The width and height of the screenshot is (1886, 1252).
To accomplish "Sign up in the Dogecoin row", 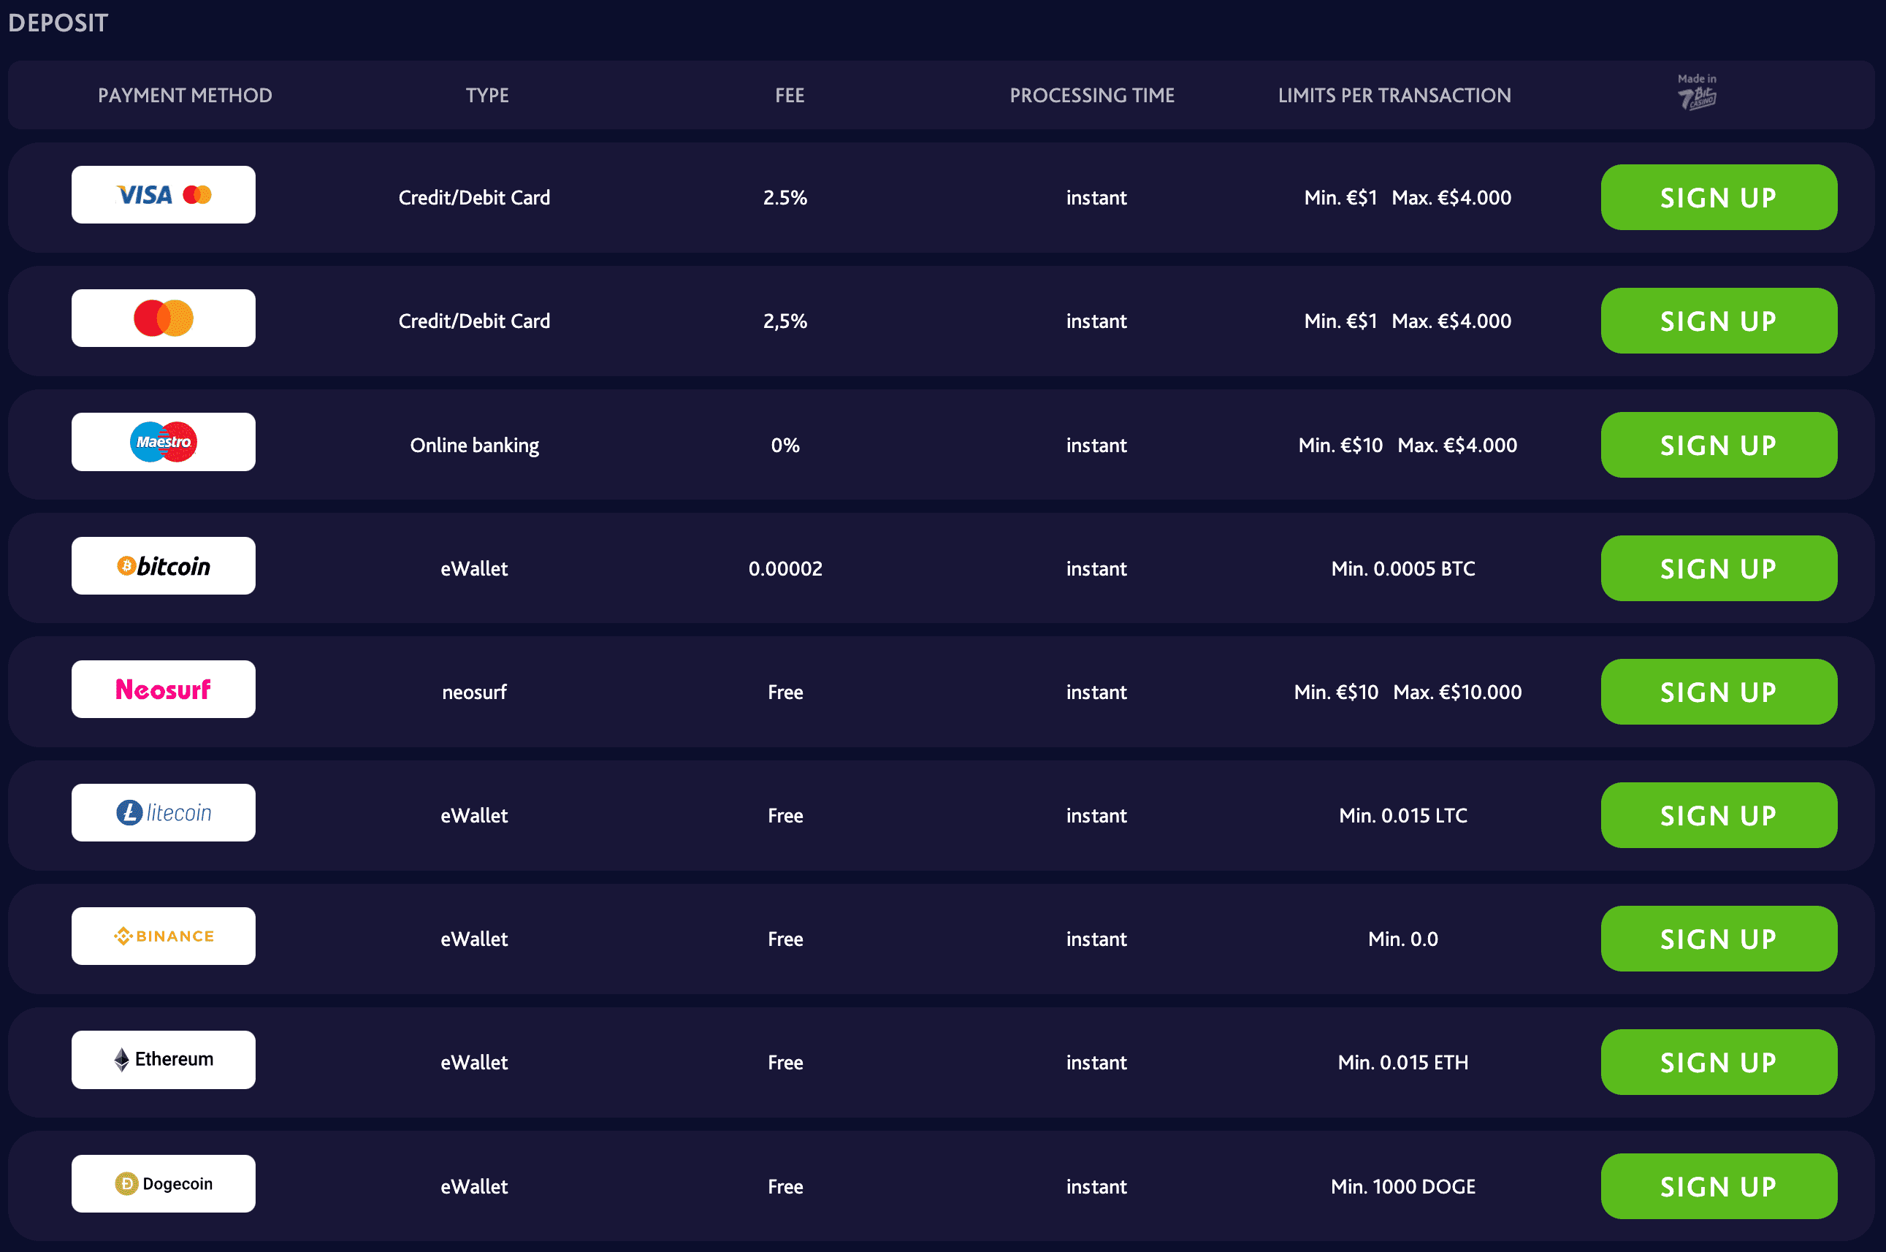I will click(1719, 1186).
